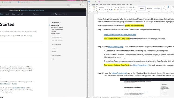The image size is (174, 98).
Task: Open the Editing dropdown in Word ribbon
Action: coord(164,8)
